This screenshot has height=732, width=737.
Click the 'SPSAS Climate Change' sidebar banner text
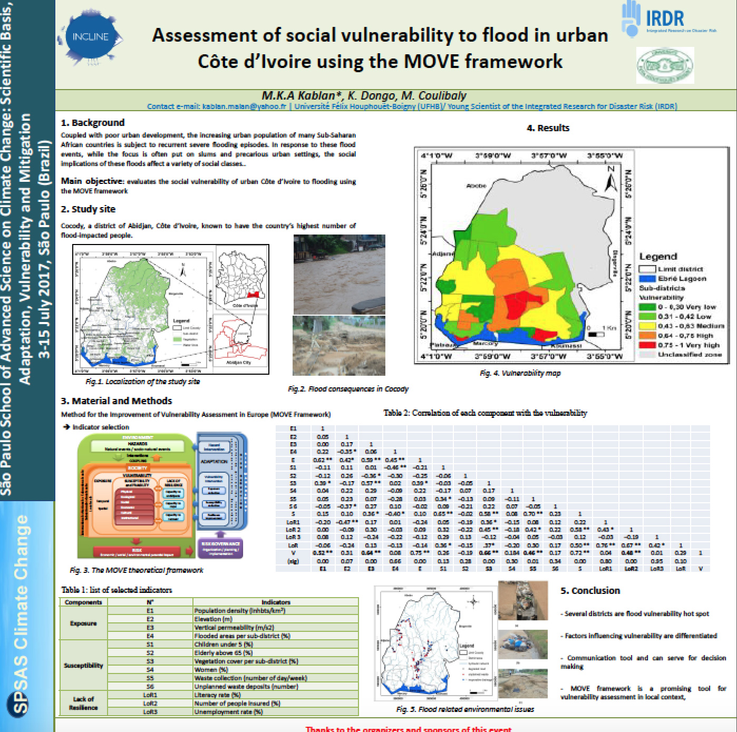click(x=21, y=614)
